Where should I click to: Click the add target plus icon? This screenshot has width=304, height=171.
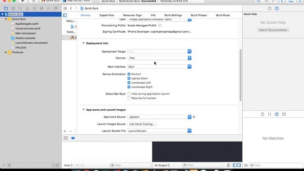(x=65, y=131)
